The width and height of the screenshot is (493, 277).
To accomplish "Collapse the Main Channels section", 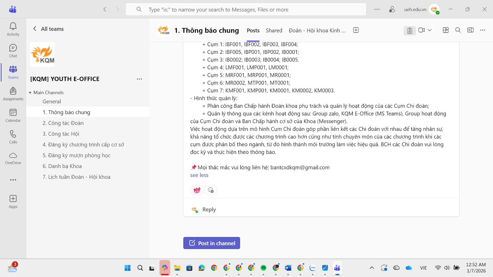I will click(x=30, y=93).
